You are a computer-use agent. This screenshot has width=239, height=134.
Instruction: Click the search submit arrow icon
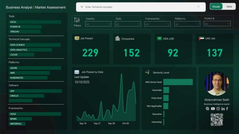(x=198, y=7)
